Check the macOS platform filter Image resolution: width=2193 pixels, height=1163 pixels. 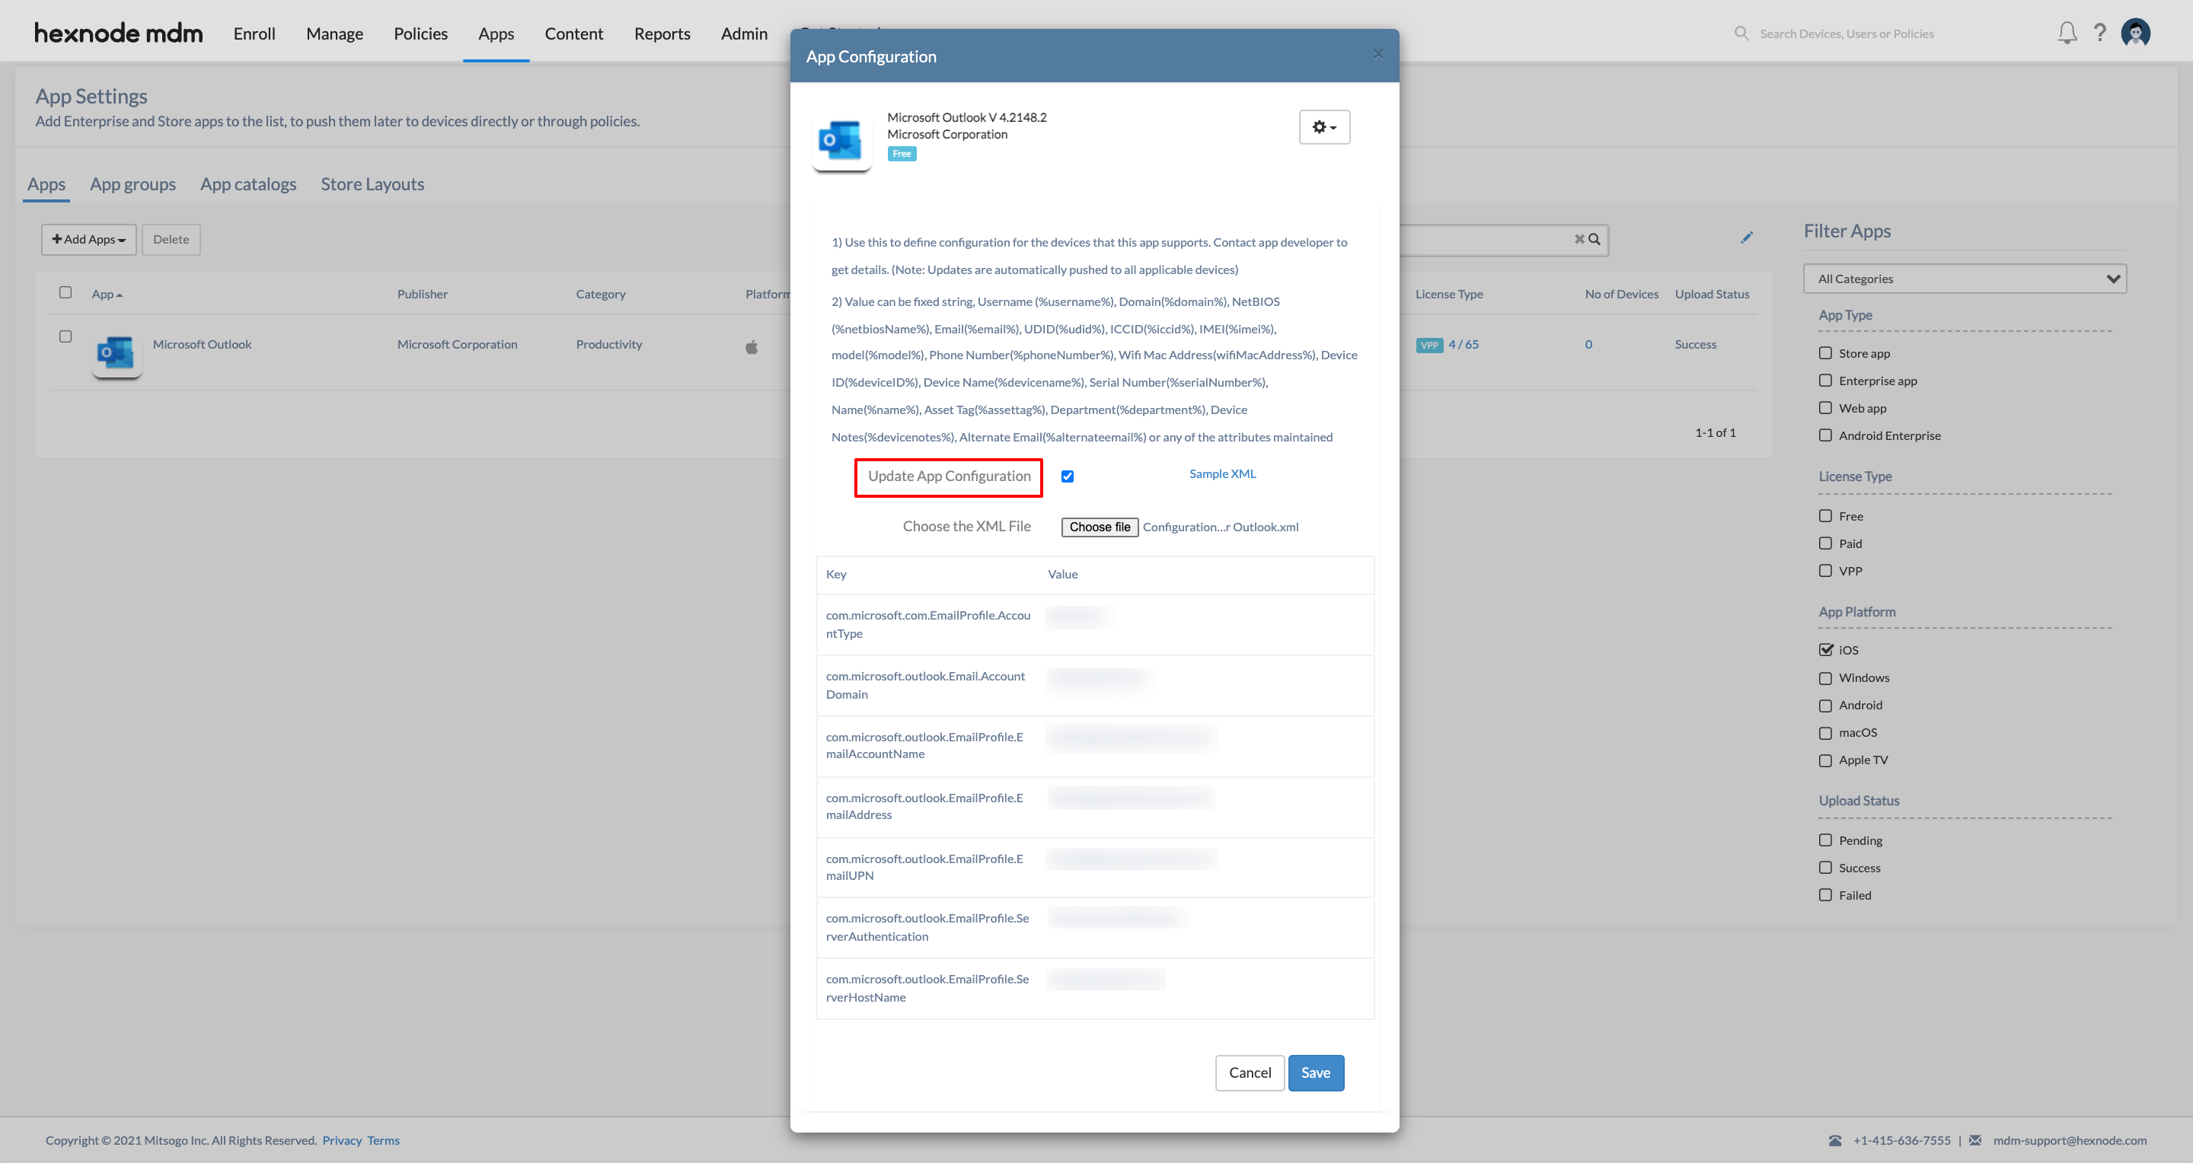[x=1825, y=732]
